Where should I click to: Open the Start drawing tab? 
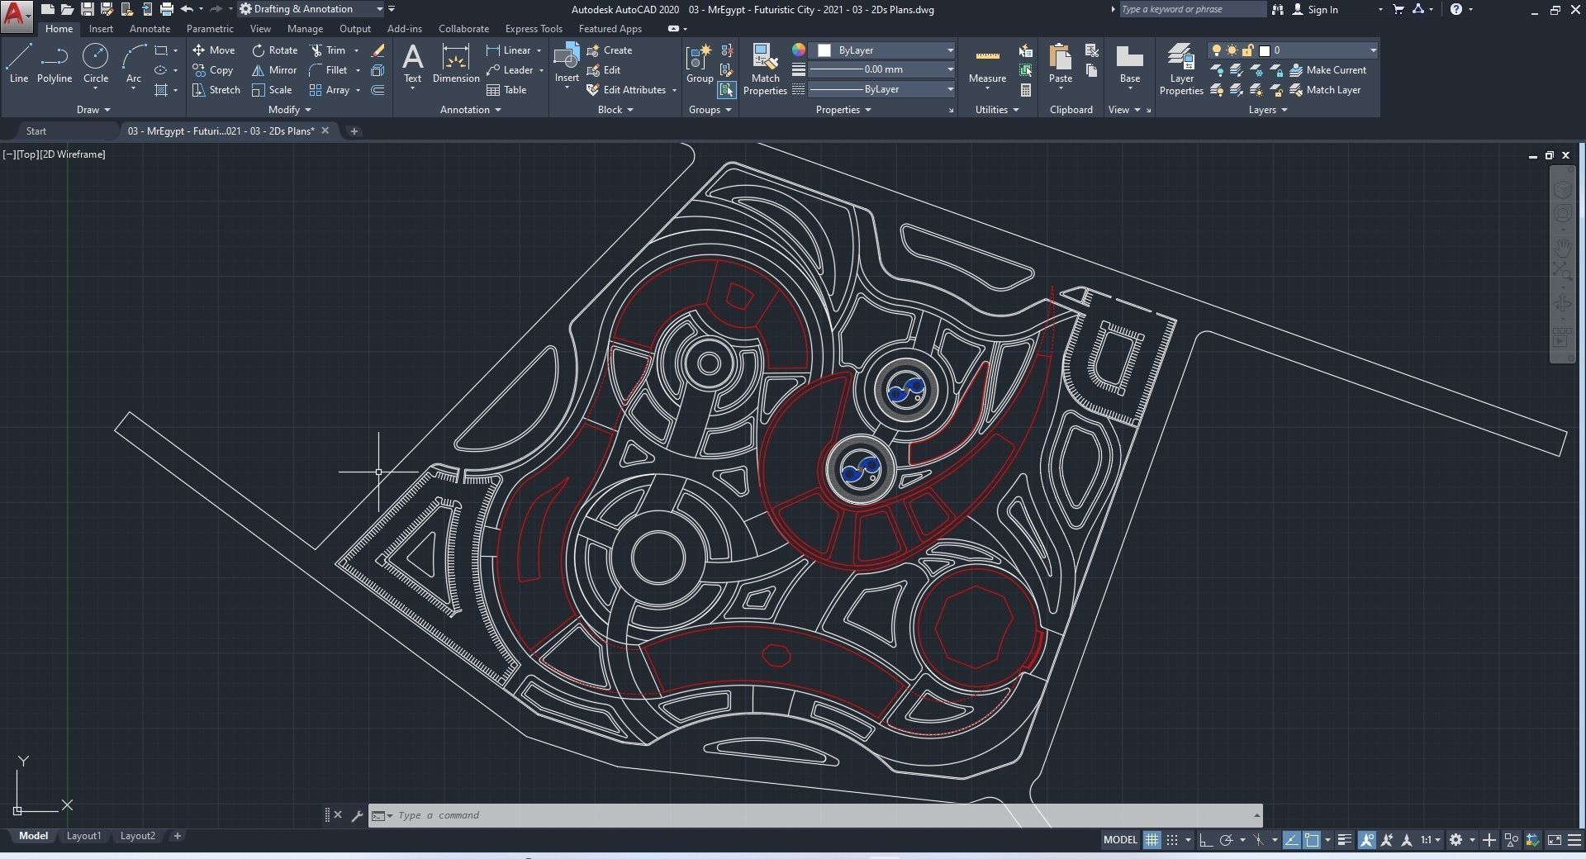coord(36,131)
